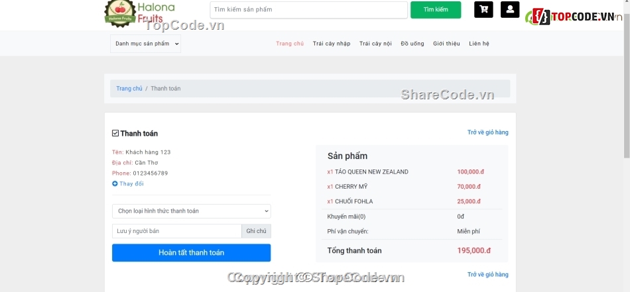Navigate to Giới thiệu page
The width and height of the screenshot is (630, 292).
point(446,44)
